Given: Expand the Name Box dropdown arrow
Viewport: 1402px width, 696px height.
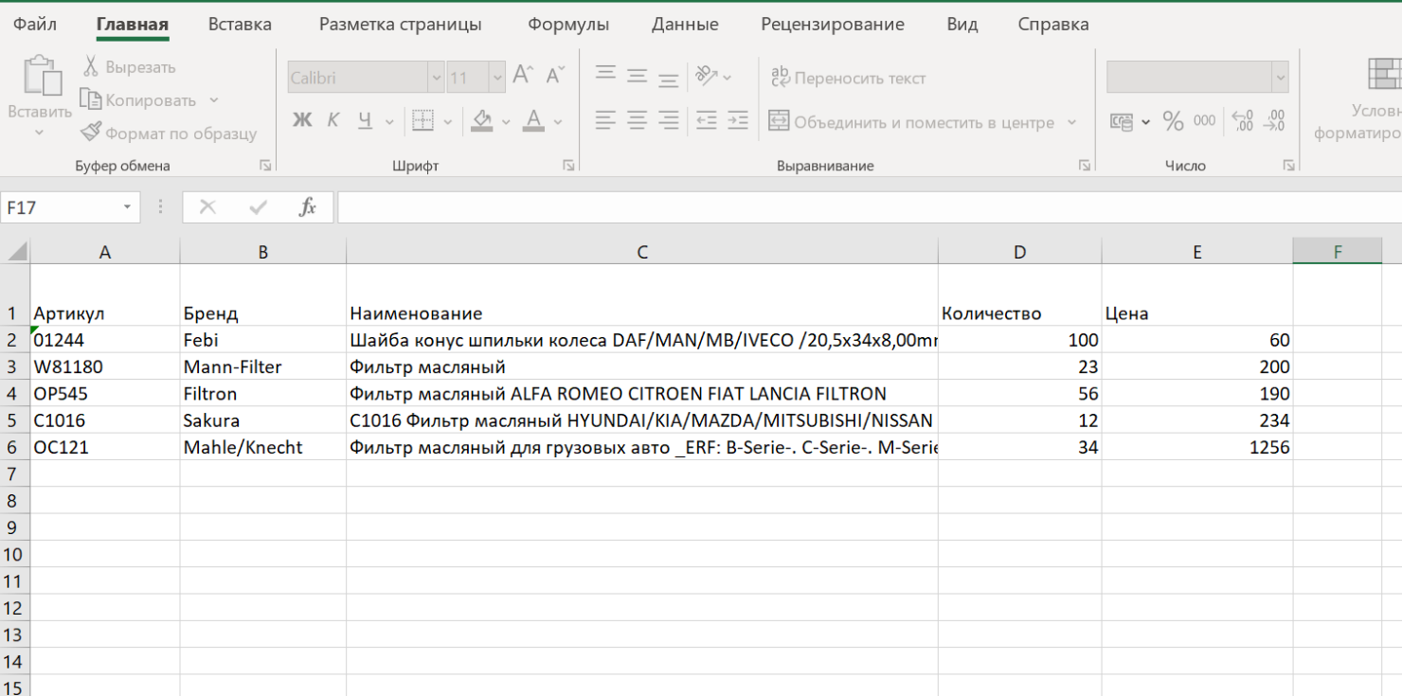Looking at the screenshot, I should coord(127,207).
